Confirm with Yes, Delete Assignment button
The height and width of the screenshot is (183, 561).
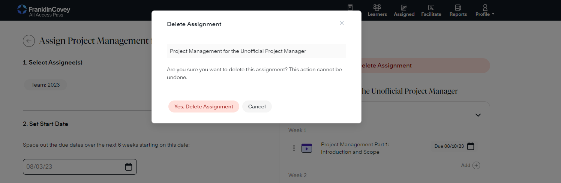pyautogui.click(x=204, y=106)
